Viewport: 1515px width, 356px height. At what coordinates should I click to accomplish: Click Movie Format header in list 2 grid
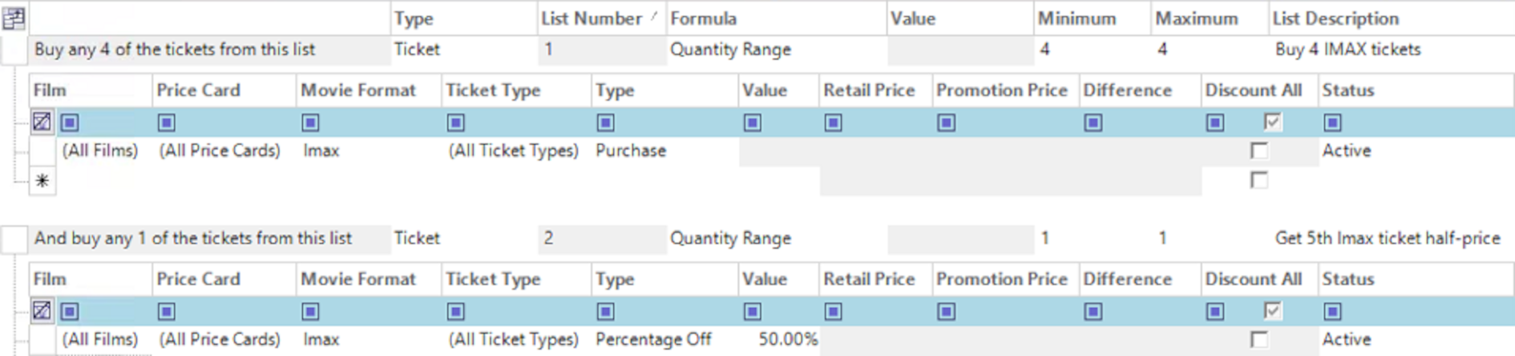coord(369,279)
